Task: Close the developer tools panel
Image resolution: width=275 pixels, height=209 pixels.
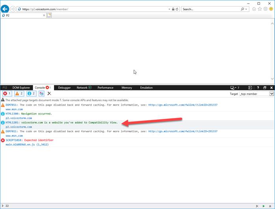Action: pyautogui.click(x=271, y=88)
